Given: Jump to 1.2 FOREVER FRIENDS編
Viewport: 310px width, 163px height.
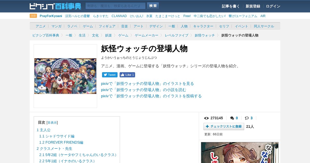Looking at the screenshot, I should coord(61,142).
